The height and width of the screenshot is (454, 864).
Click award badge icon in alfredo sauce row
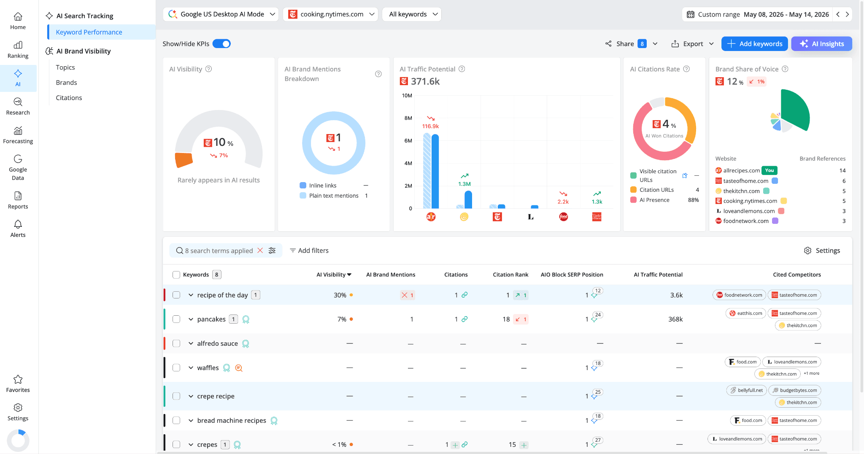click(x=246, y=344)
